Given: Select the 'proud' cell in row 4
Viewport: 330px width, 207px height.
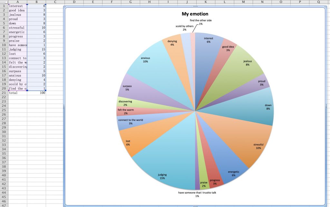Looking at the screenshot, I should tap(17, 19).
